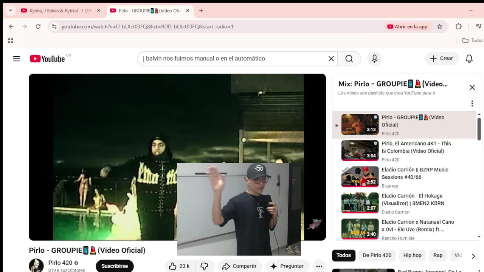Click Abrir en la app button
This screenshot has width=484, height=272.
click(407, 26)
